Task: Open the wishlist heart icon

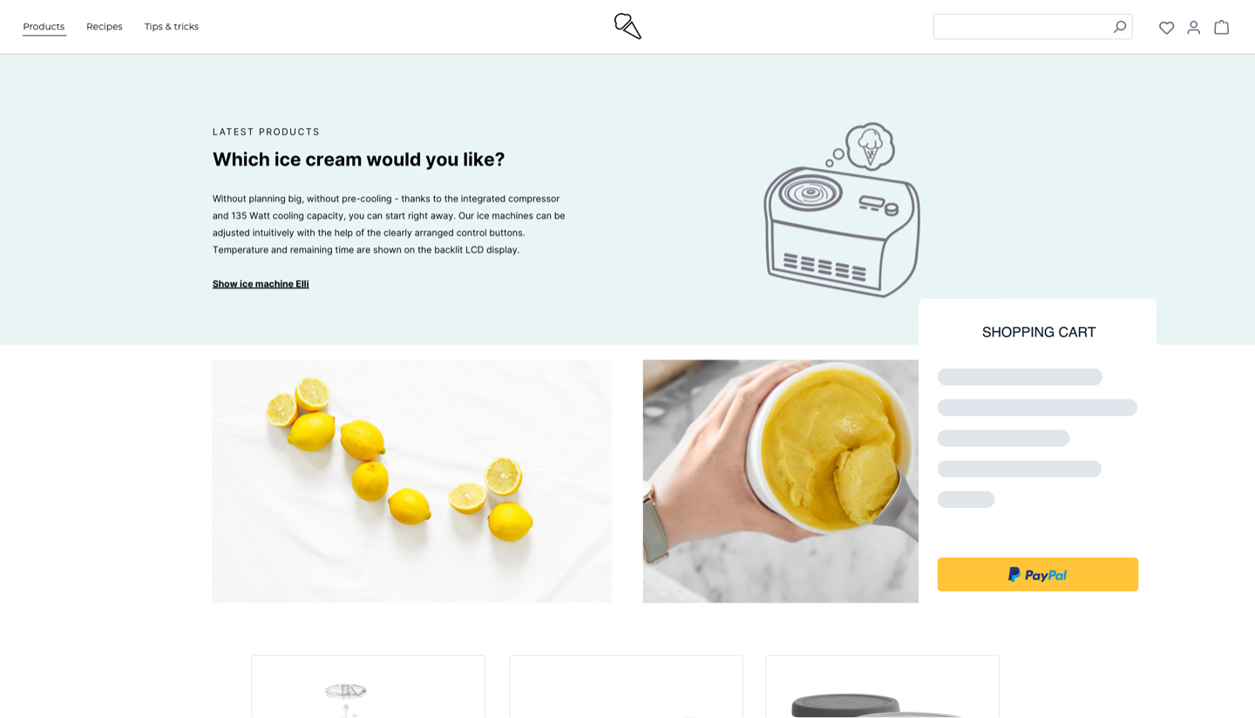Action: click(1166, 28)
